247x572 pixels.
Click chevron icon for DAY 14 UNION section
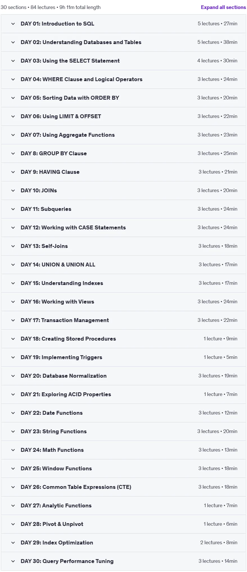click(13, 265)
